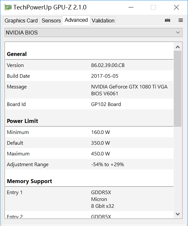
Task: Click the Minimum row label
Action: click(x=18, y=132)
